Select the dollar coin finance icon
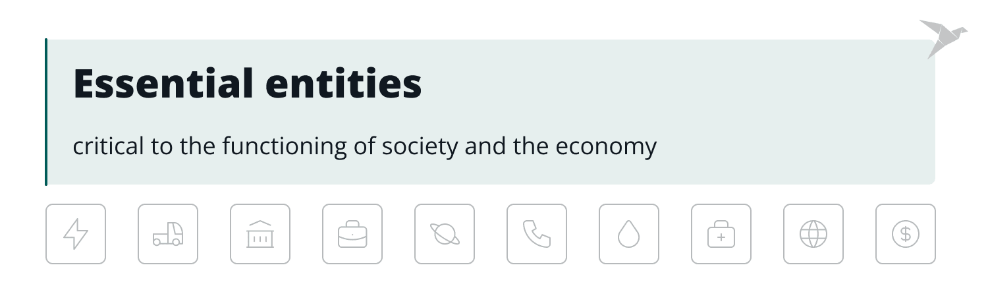 pyautogui.click(x=906, y=234)
